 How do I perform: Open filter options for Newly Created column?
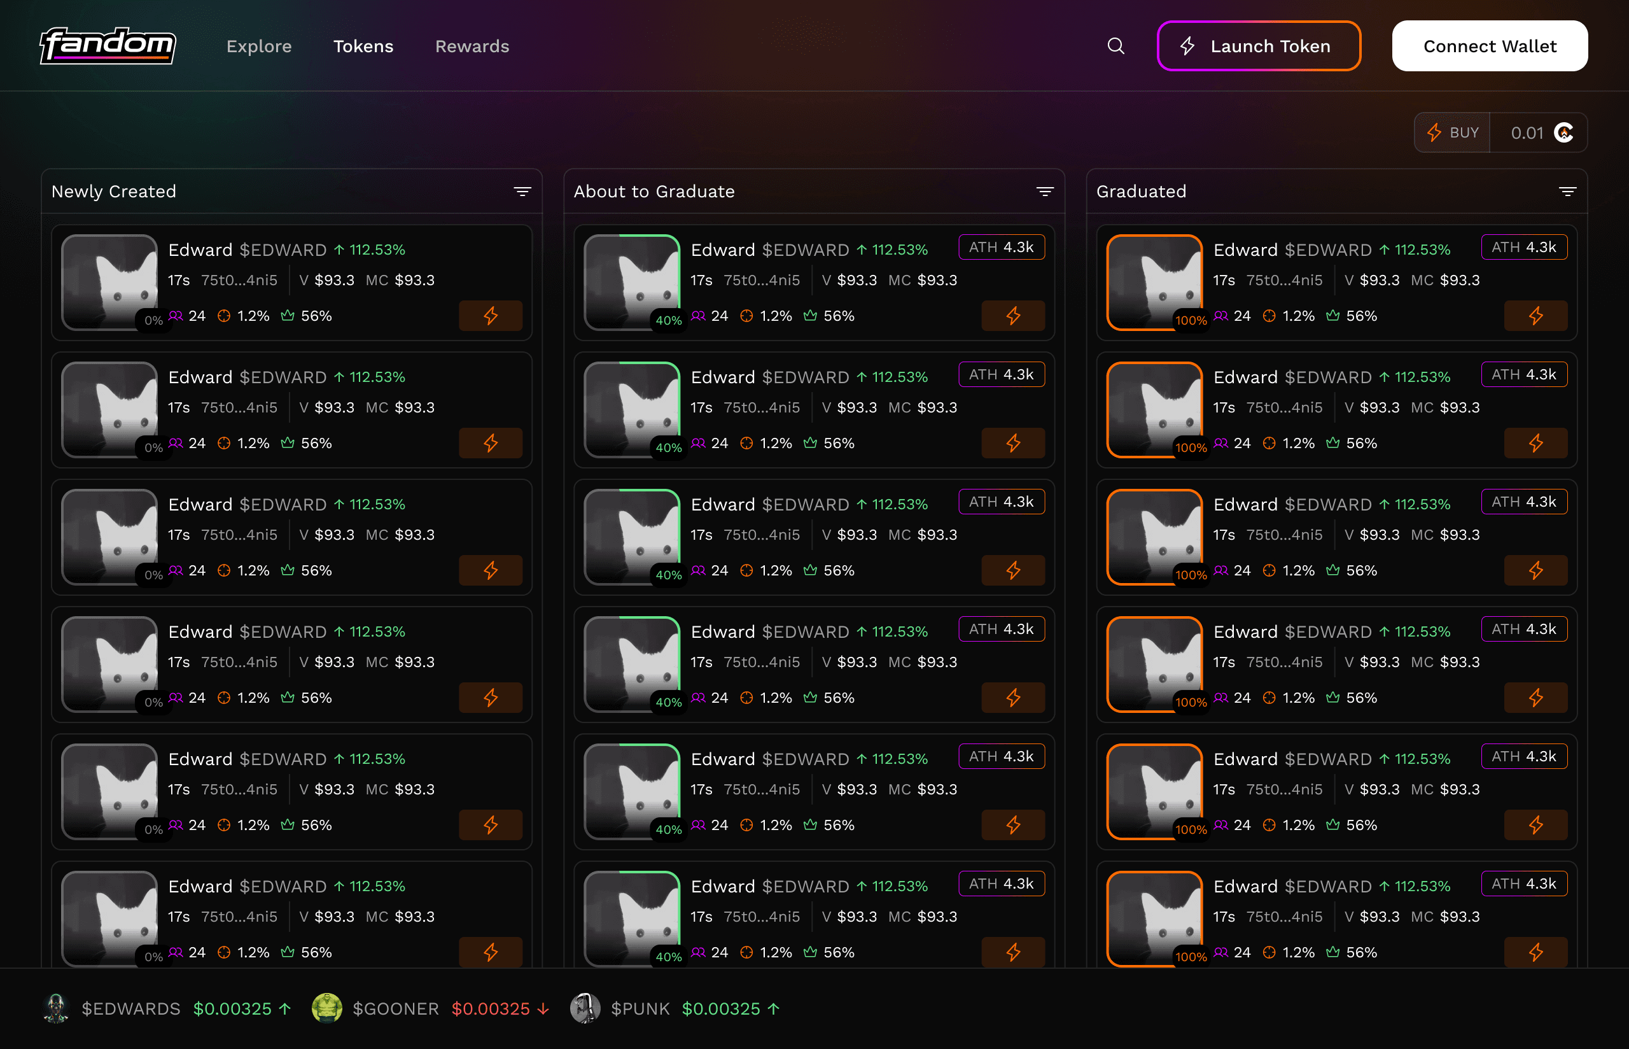[x=522, y=192]
